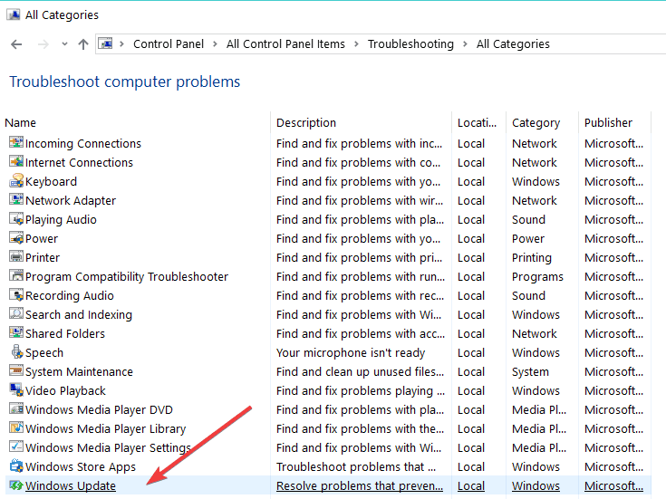This screenshot has height=499, width=666.
Task: Select the Keyboard entry name
Action: [51, 182]
